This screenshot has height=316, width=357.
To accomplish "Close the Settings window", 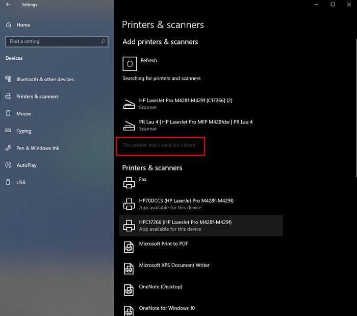I will pos(349,5).
